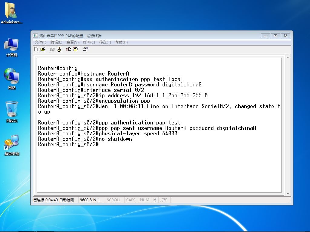
Task: Minimize the HyperTerminal window
Action: click(x=265, y=36)
